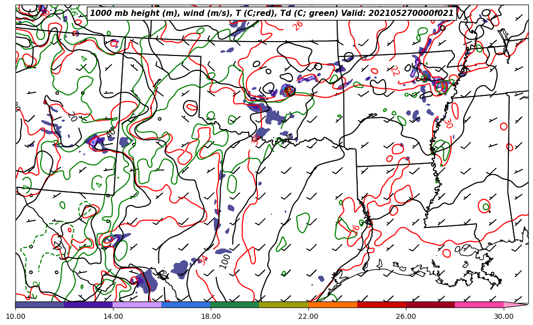Click the 18.00 colorbar tick label
The image size is (533, 325).
pos(211,316)
